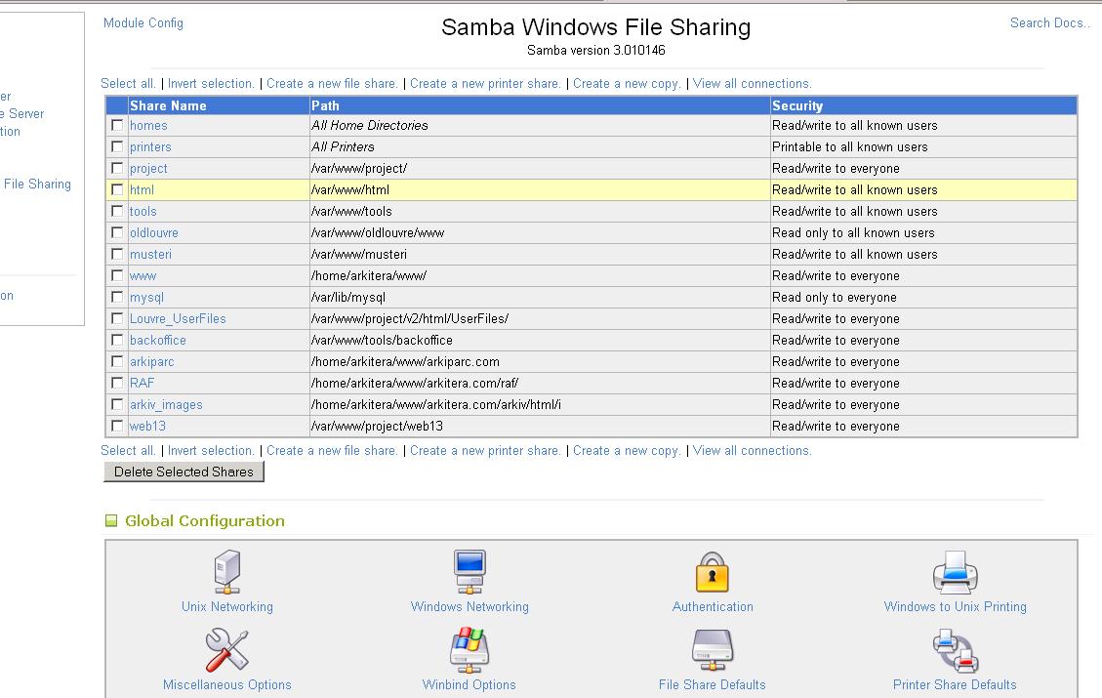Click bottom Create a new file share link
Viewport: 1102px width, 698px height.
[x=333, y=451]
